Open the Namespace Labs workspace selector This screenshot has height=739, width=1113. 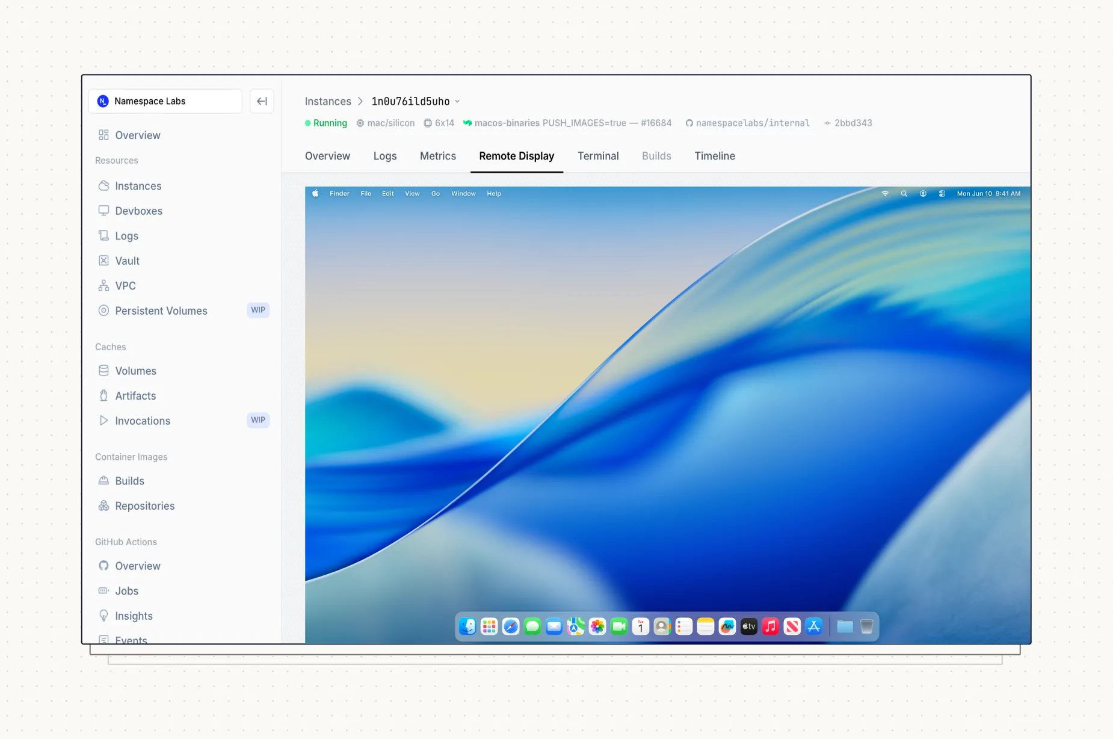tap(165, 101)
